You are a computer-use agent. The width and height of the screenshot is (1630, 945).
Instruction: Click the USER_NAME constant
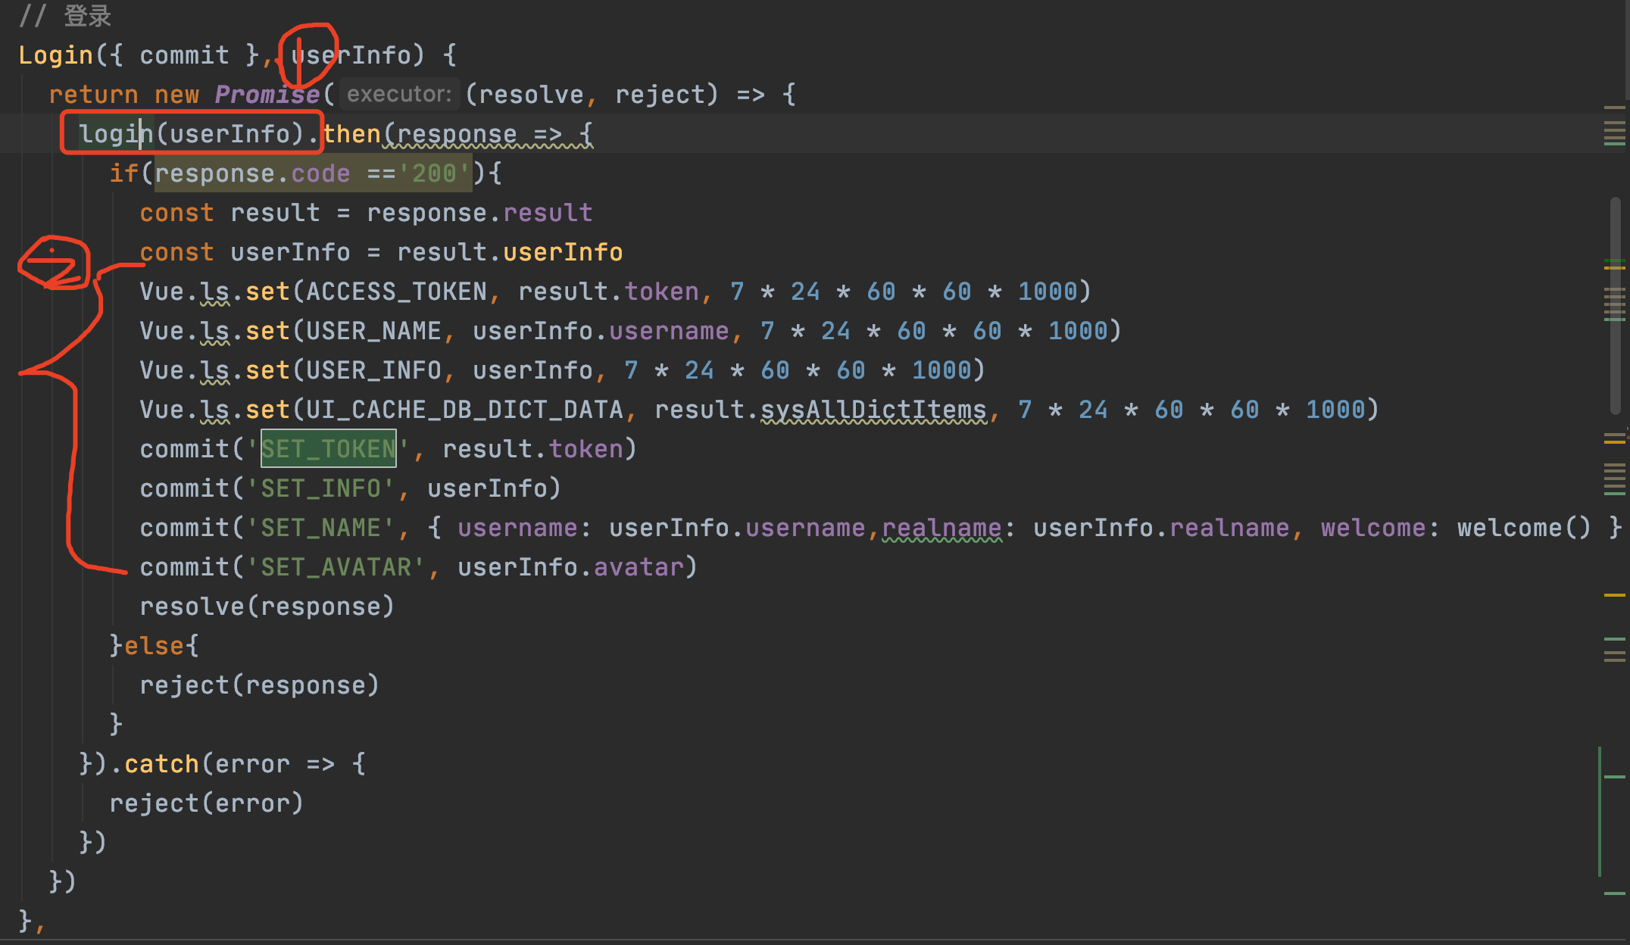[x=373, y=331]
